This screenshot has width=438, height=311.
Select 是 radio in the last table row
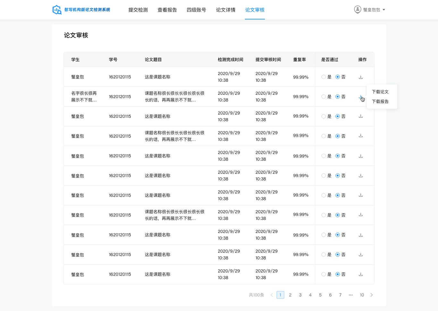(324, 274)
